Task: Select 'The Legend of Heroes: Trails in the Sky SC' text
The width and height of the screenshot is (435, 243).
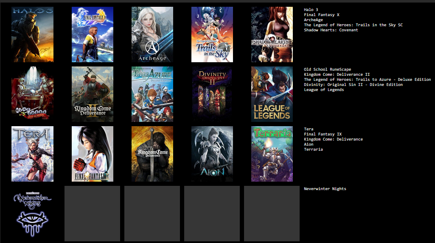Action: [x=353, y=25]
